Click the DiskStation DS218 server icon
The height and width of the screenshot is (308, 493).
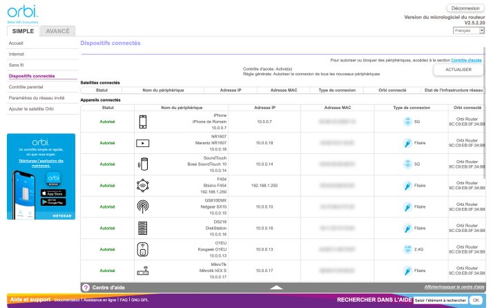pyautogui.click(x=143, y=228)
